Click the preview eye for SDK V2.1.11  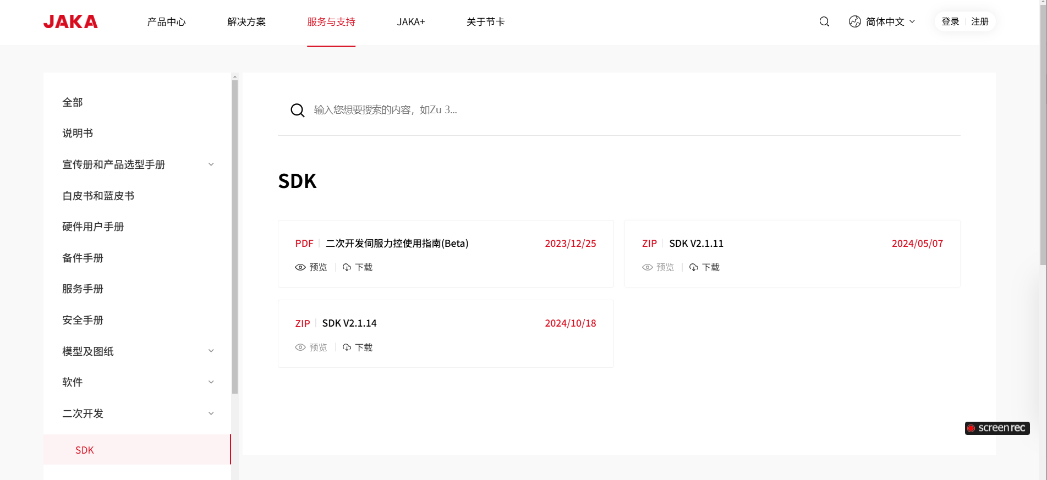point(648,267)
